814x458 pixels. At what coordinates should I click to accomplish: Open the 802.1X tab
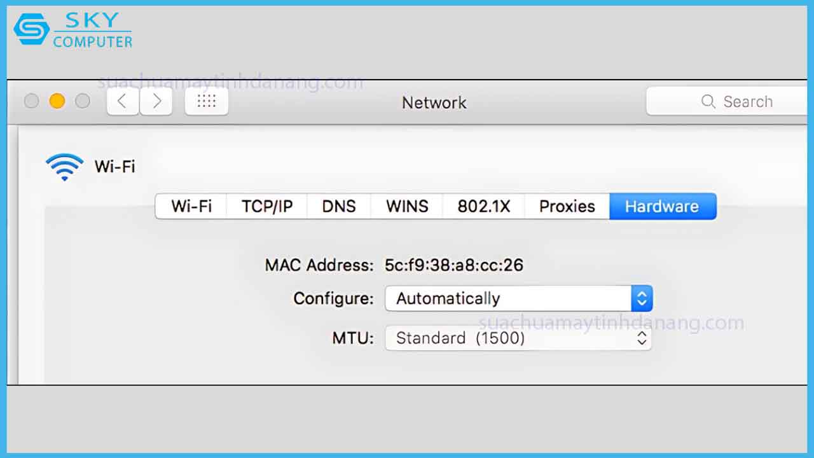(x=484, y=206)
